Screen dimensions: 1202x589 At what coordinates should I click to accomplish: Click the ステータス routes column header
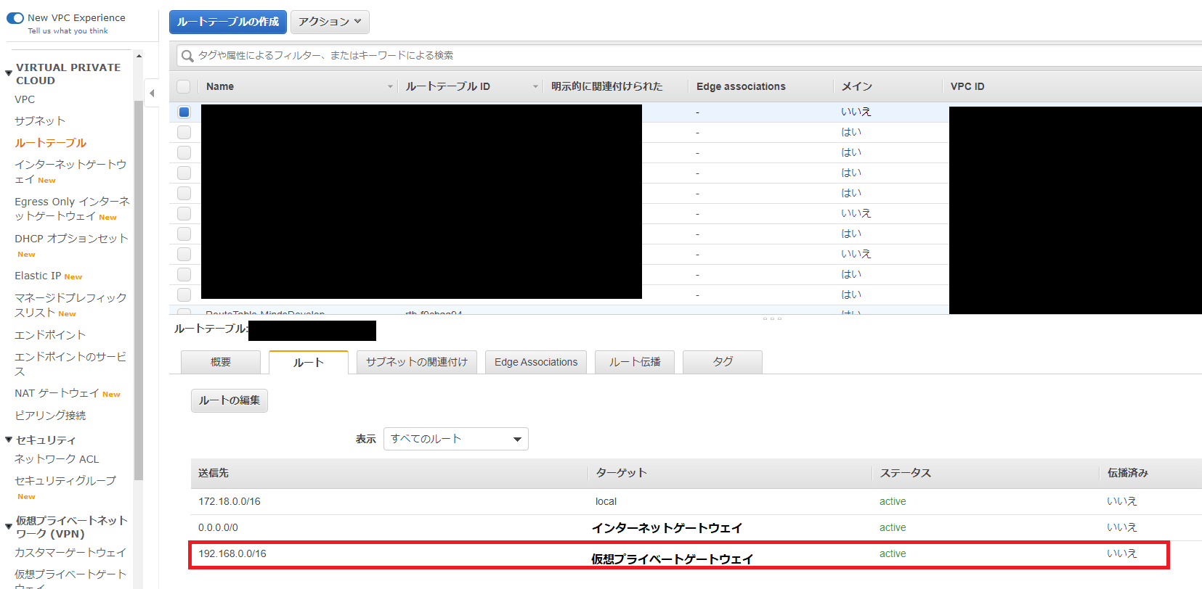click(x=906, y=473)
